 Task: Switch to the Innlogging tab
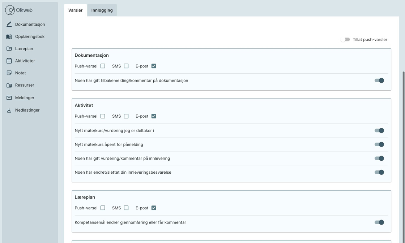tap(102, 10)
